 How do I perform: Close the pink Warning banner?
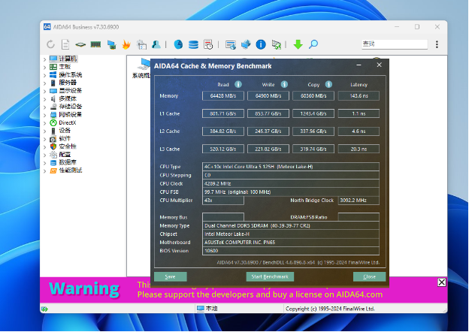441,282
